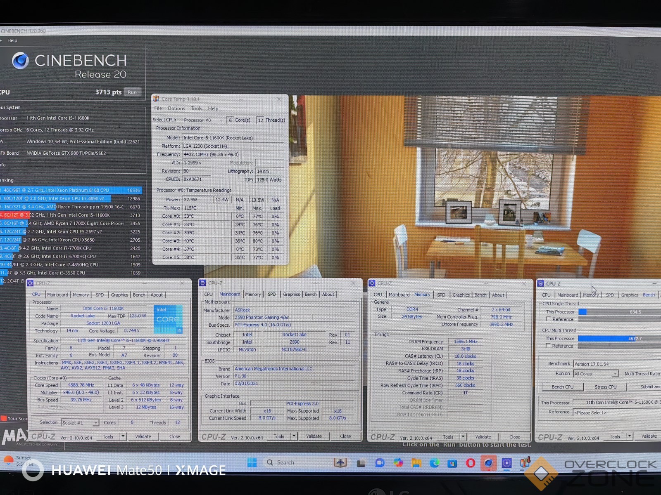Click Validate in CPU-Z CPU window
Screen dimensions: 661x495
click(143, 436)
